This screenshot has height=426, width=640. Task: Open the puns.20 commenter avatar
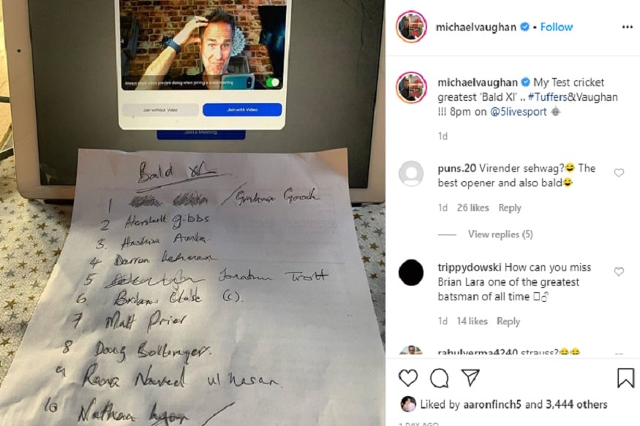[x=411, y=174]
